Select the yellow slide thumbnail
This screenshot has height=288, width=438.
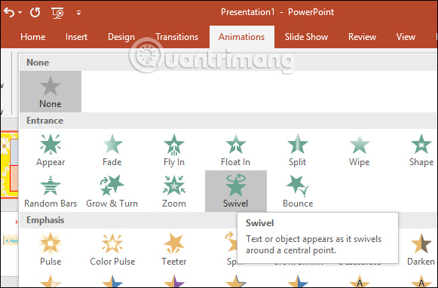(x=10, y=165)
